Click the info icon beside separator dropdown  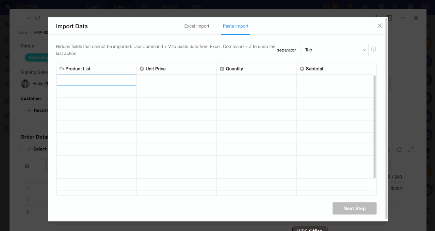pos(373,49)
